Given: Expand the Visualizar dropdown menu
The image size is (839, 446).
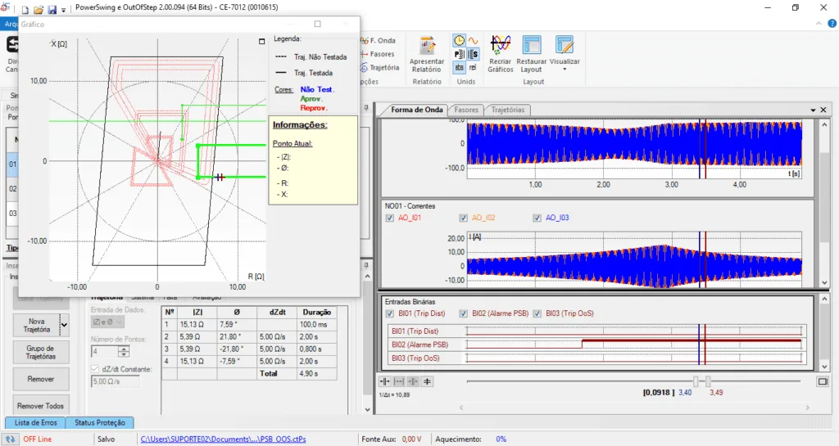Looking at the screenshot, I should point(565,70).
